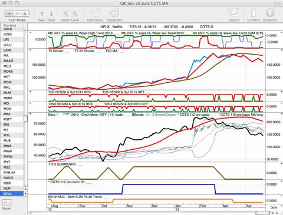Select the crosshair tool in Tool Mode

[9, 14]
